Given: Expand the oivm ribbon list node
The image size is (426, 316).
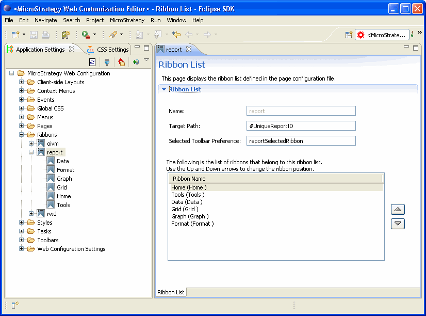Looking at the screenshot, I should tap(31, 144).
